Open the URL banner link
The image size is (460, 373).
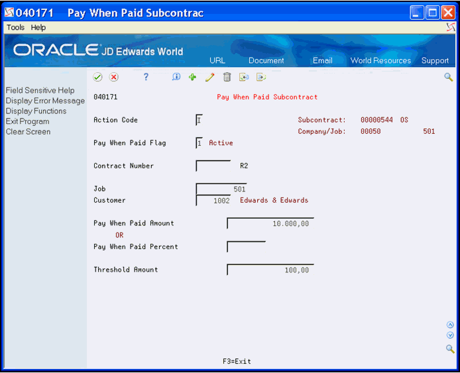click(217, 60)
